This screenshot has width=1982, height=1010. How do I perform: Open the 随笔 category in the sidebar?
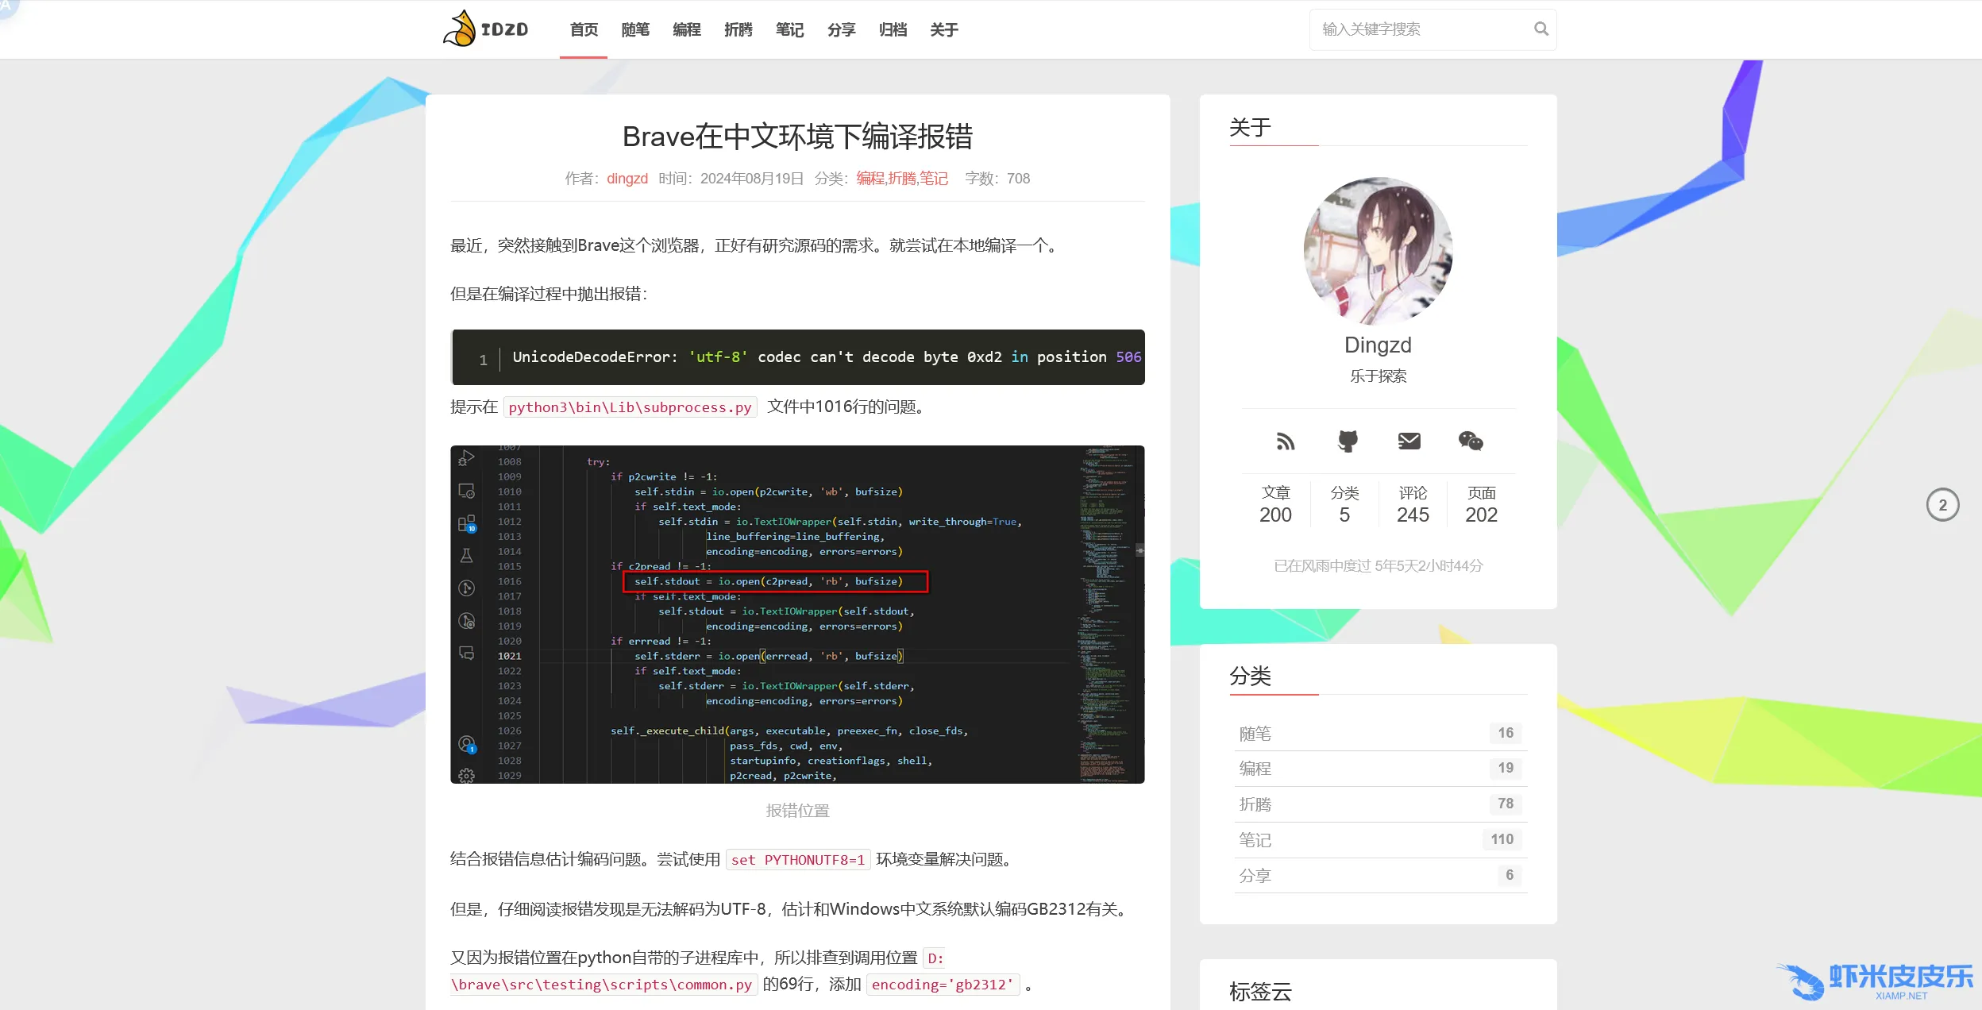(1255, 734)
